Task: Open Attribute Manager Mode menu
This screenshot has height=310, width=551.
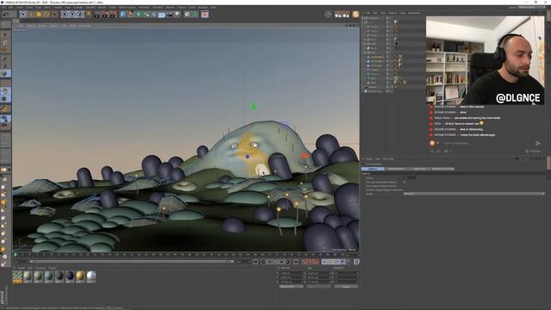Action: (369, 158)
